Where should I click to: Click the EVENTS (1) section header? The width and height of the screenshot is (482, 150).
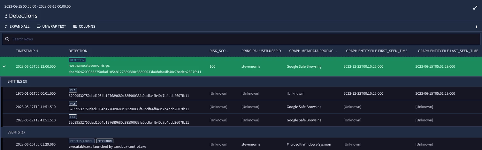[x=16, y=132]
